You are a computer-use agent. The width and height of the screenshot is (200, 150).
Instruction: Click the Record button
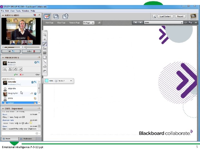180,16
